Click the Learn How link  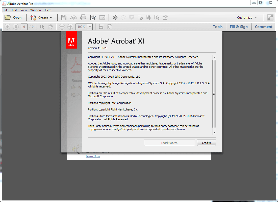pyautogui.click(x=93, y=156)
